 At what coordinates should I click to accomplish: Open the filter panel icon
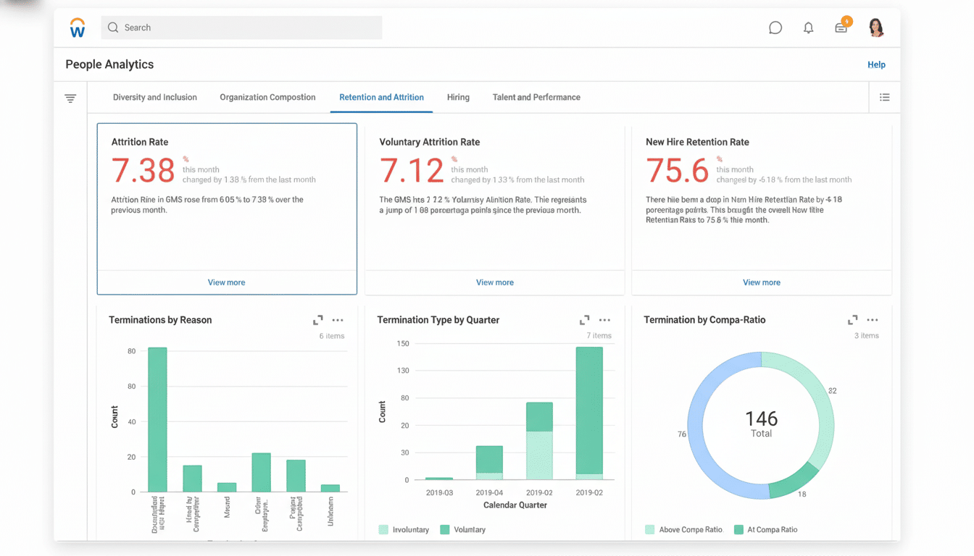pos(70,97)
